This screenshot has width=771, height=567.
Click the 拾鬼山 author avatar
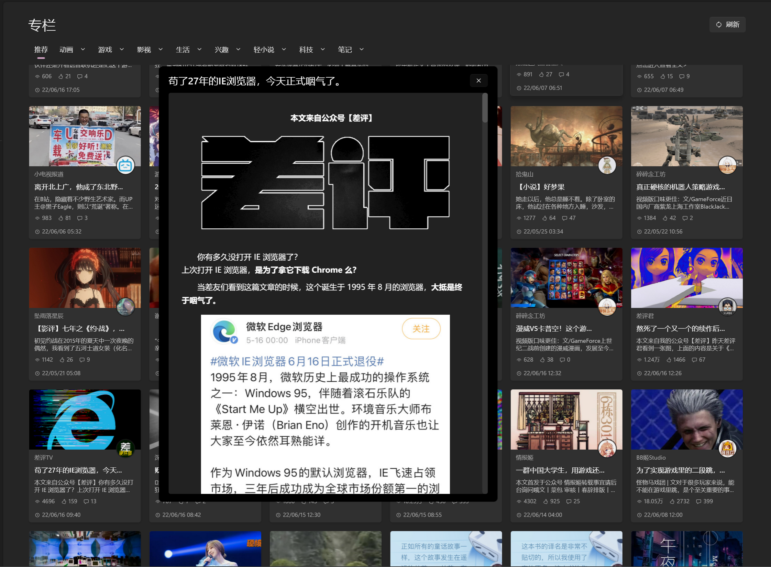607,165
